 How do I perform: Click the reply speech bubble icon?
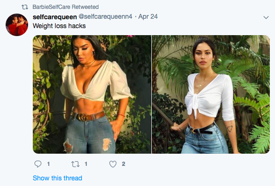point(37,164)
